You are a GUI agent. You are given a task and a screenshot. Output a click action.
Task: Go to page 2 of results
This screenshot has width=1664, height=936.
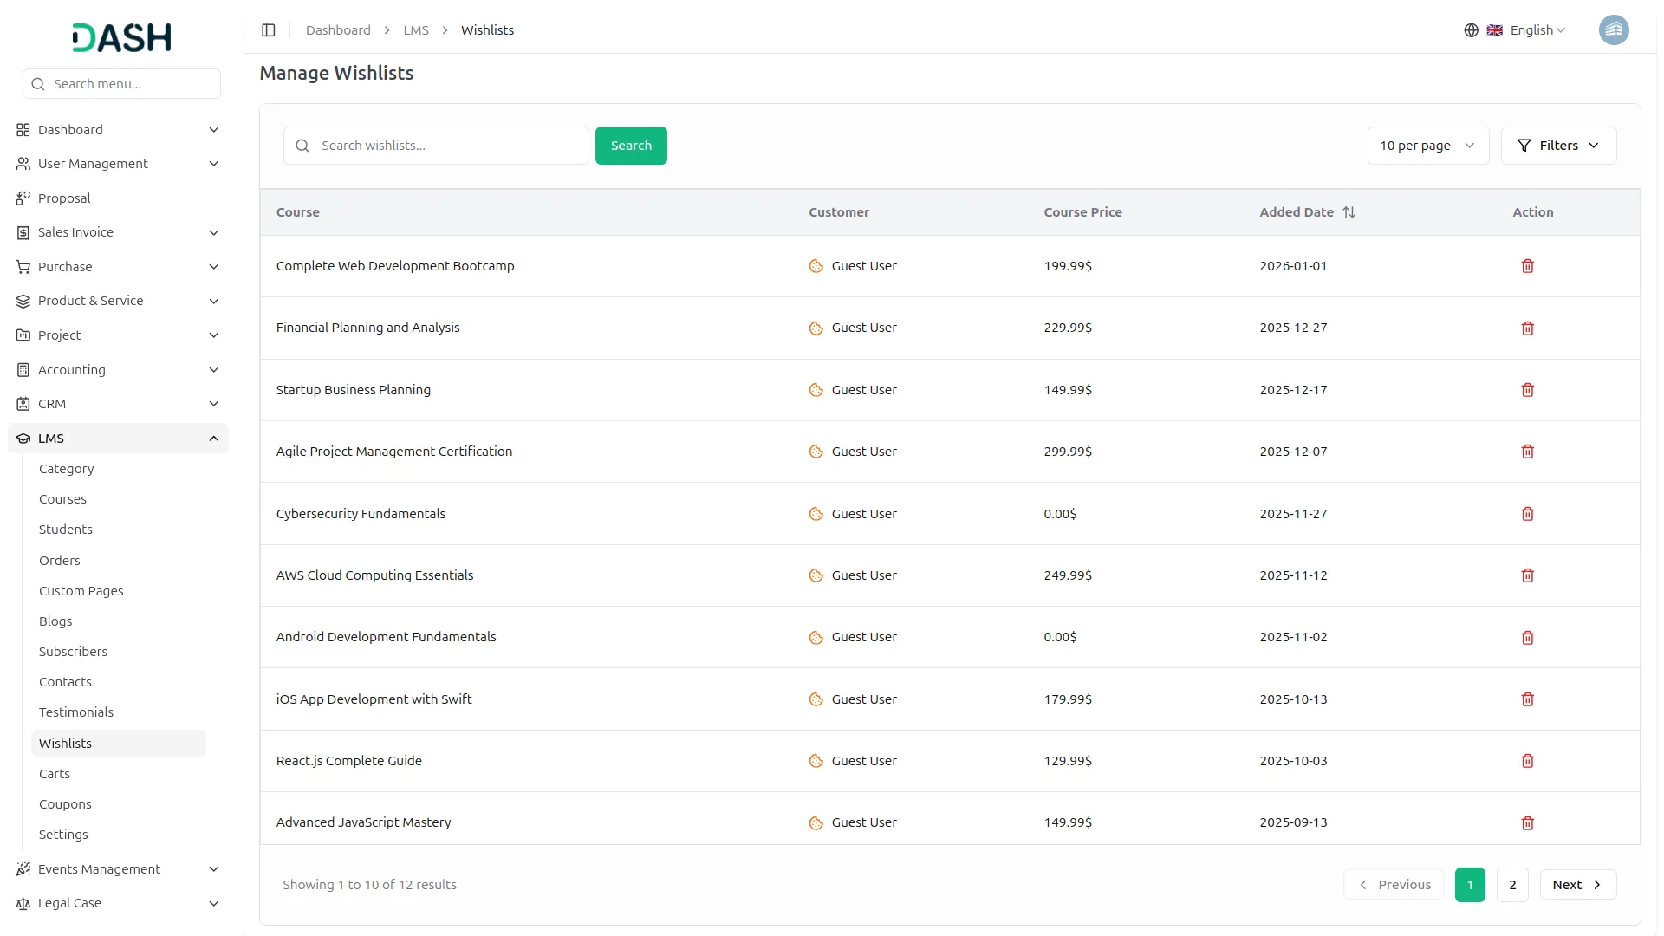point(1511,885)
